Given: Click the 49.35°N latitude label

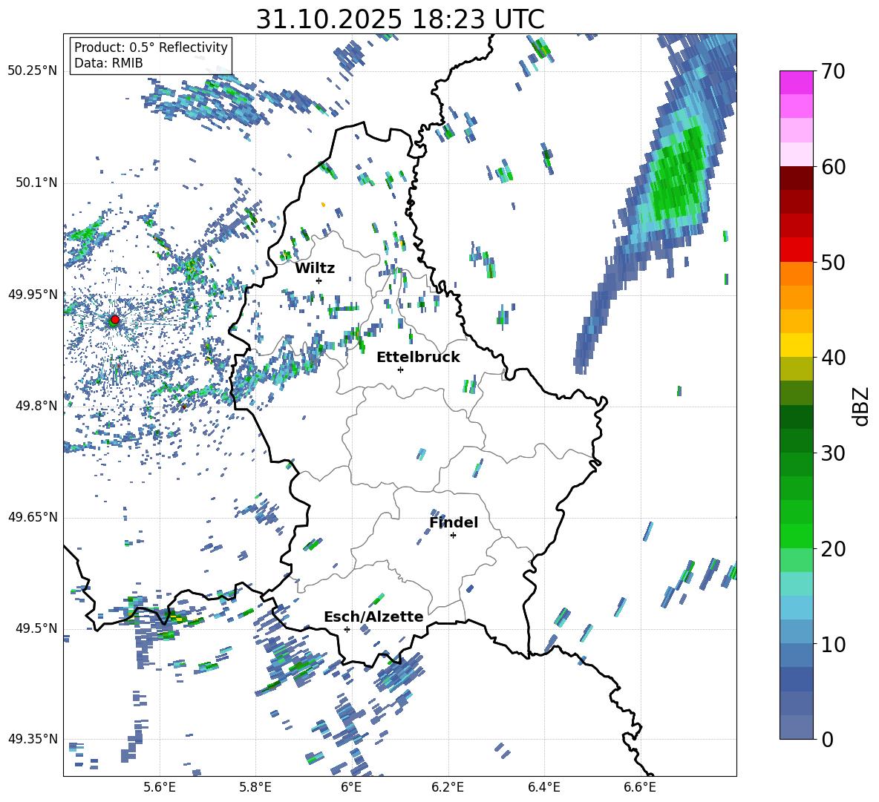Looking at the screenshot, I should point(33,739).
